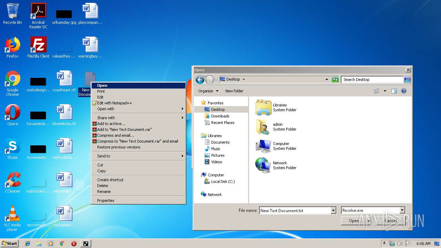Viewport: 441px width, 248px height.
Task: Select Desktop in Favorites pane
Action: tap(218, 110)
